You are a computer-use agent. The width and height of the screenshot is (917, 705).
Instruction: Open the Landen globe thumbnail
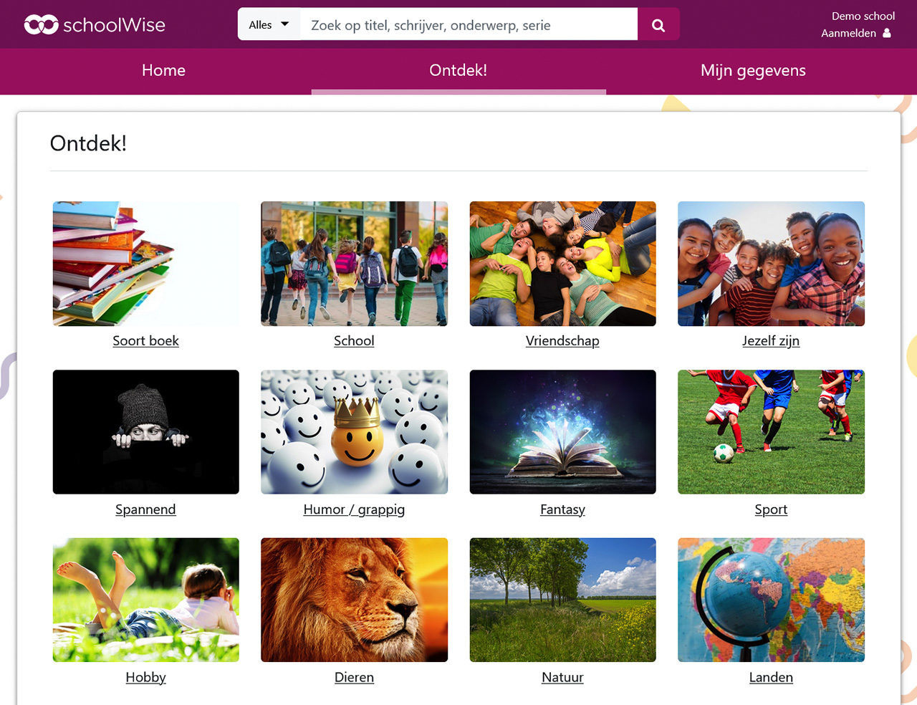771,600
